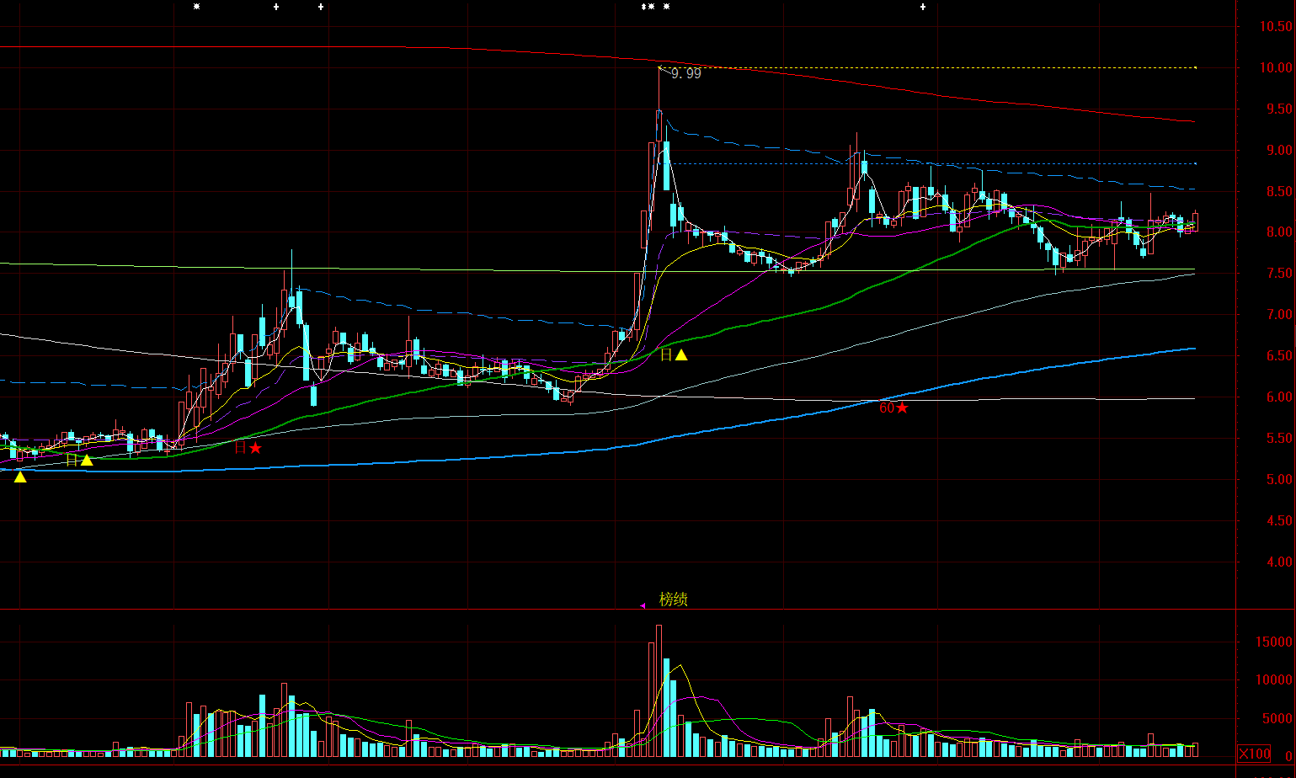Click the 10000 volume axis label

click(1274, 679)
